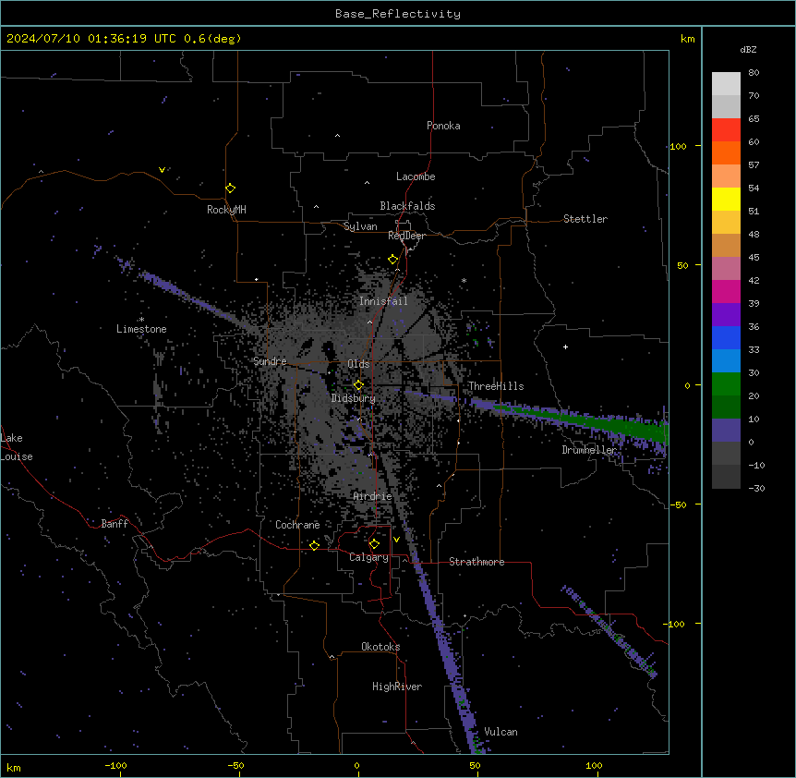Screen dimensions: 796x778
Task: Click the Base_Reflectivity title
Action: pos(398,14)
